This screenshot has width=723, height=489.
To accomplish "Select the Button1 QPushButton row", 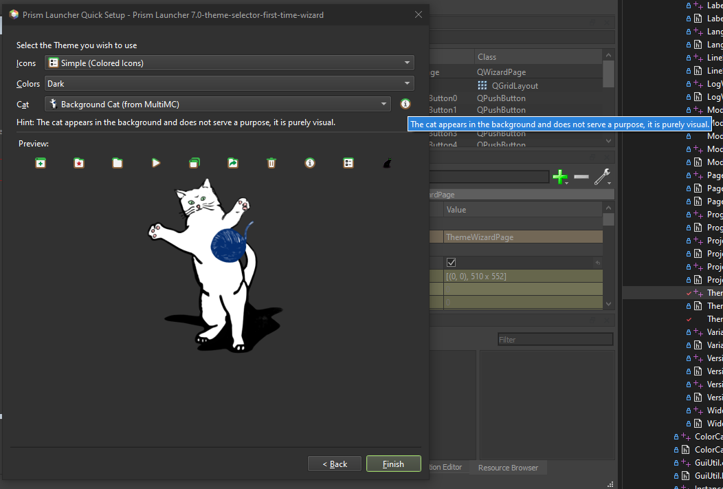I will (x=515, y=110).
